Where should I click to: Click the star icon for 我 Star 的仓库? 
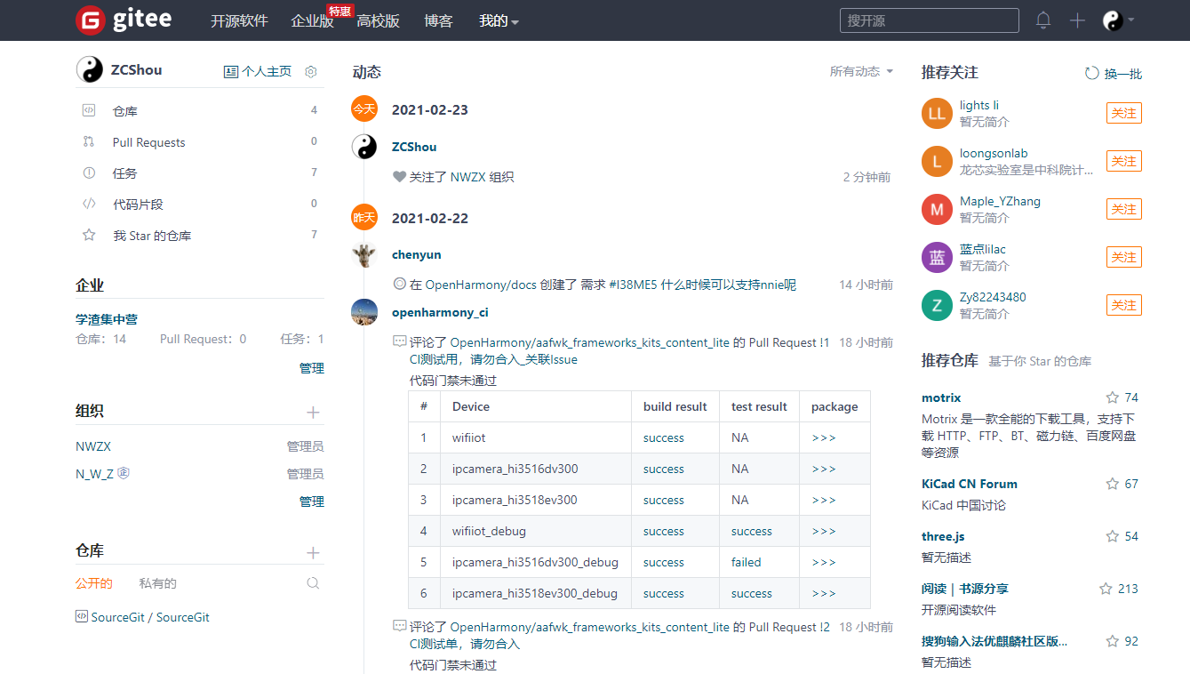click(x=88, y=235)
